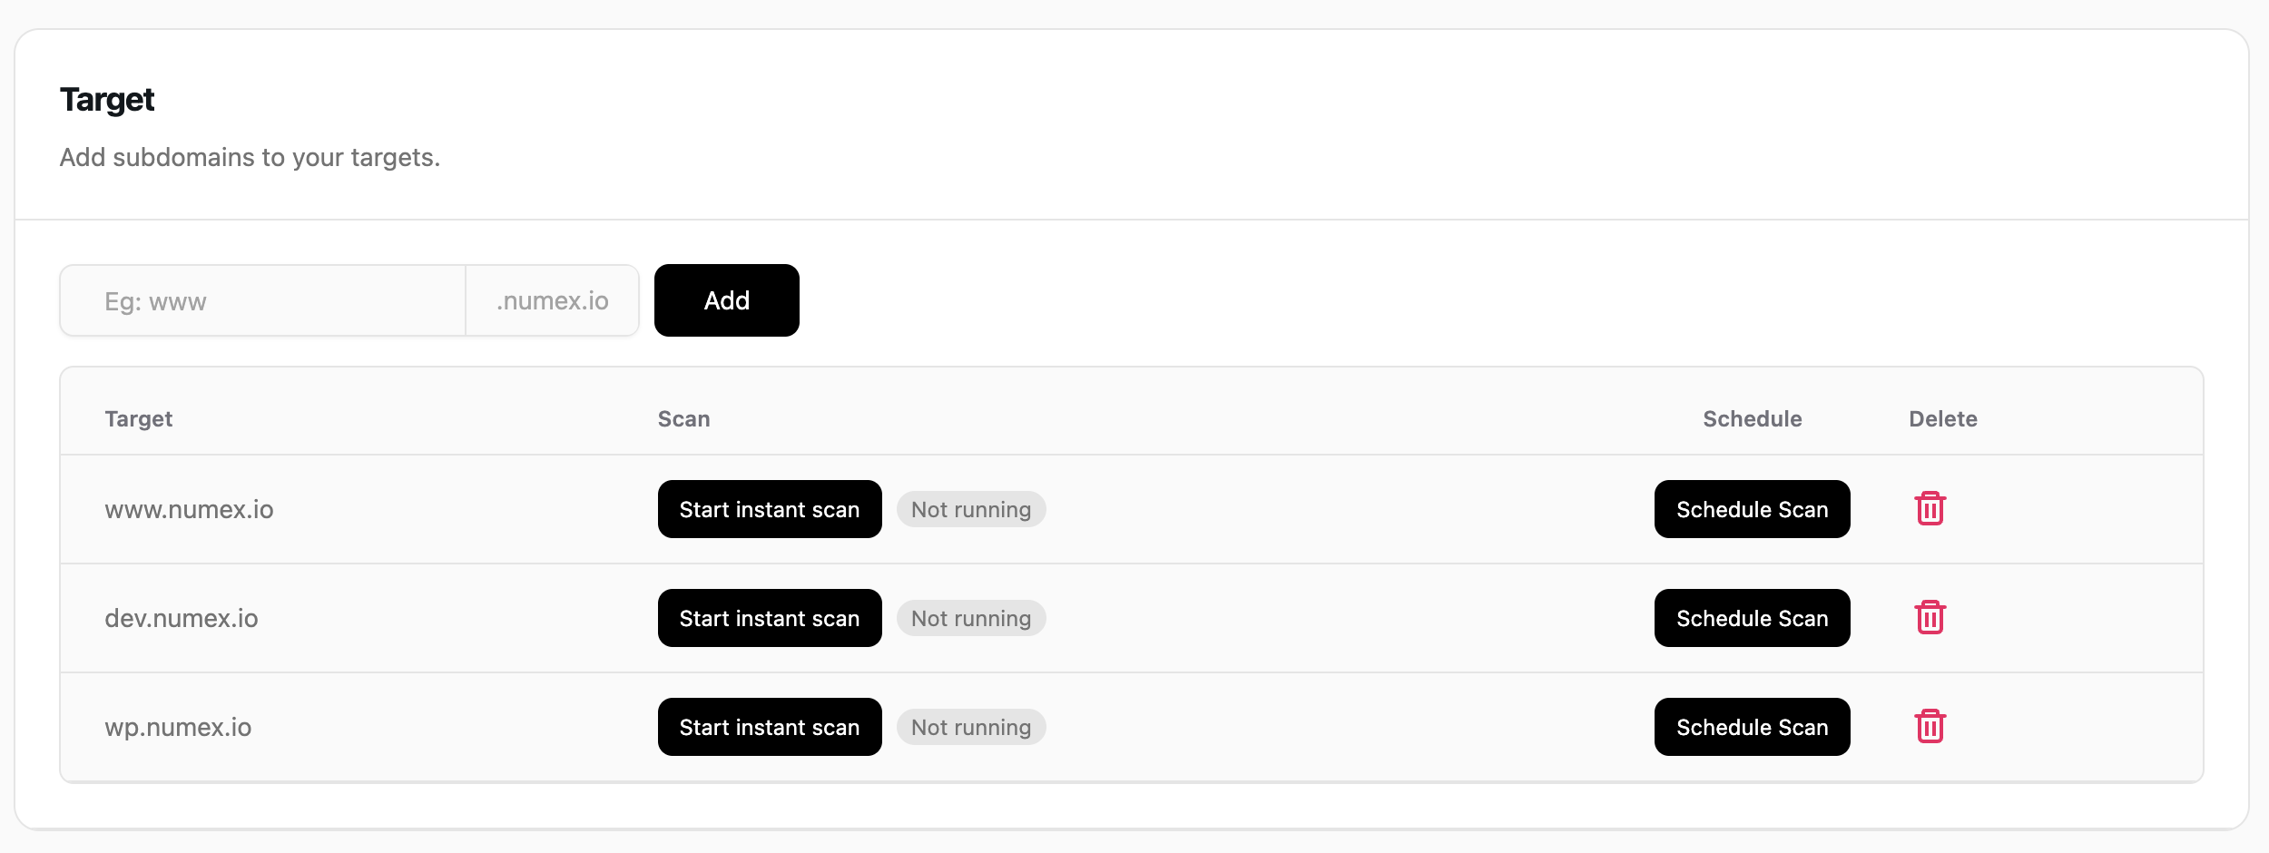The width and height of the screenshot is (2269, 853).
Task: Click Not running status for www.numex.io
Action: click(971, 510)
